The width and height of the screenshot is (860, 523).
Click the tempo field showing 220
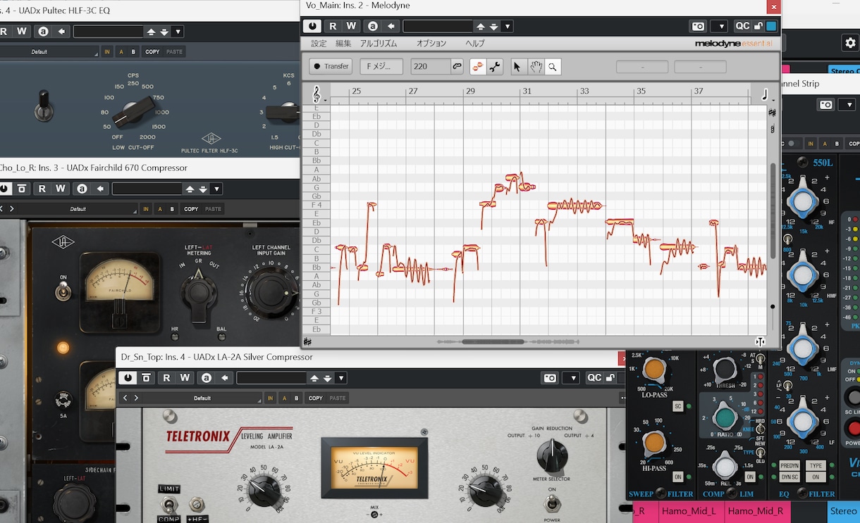click(431, 66)
